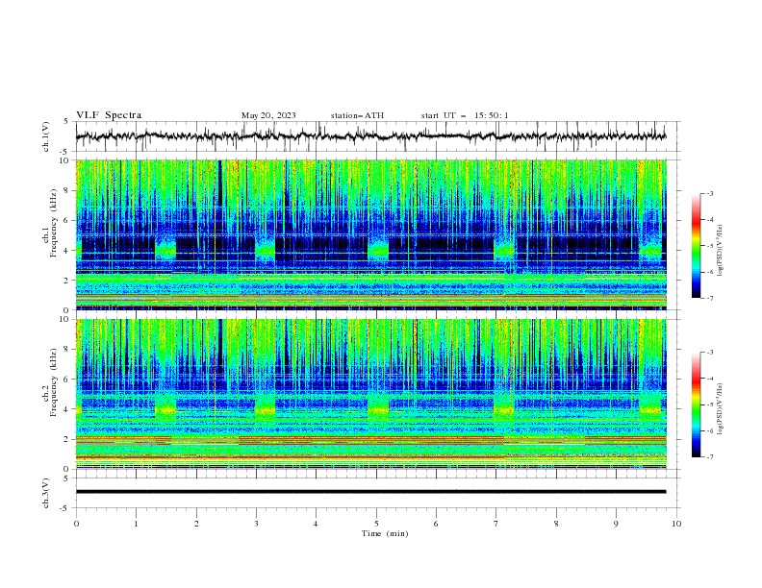Click time axis tick label '7'
Viewport: 762px width, 588px height.
[496, 524]
